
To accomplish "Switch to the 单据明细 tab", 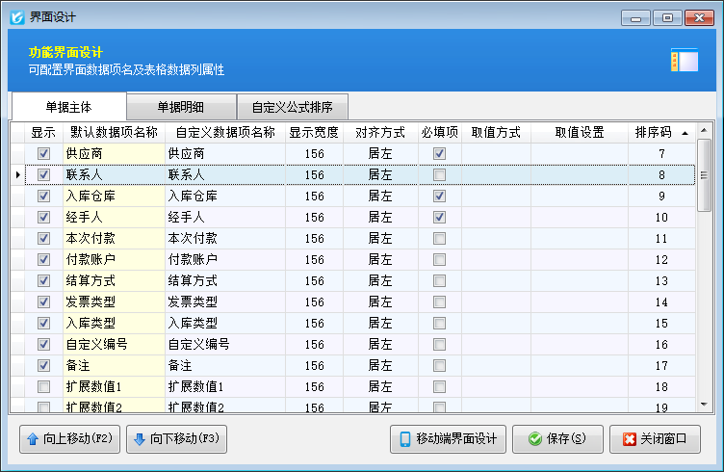I will (181, 107).
